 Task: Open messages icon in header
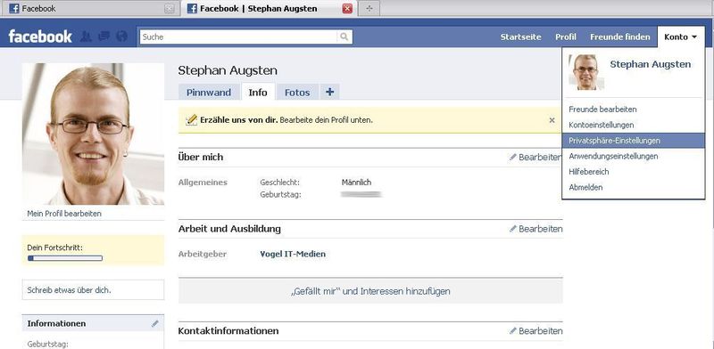(x=104, y=37)
